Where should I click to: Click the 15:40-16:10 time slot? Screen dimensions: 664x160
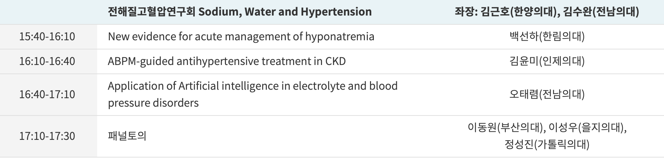pos(47,36)
